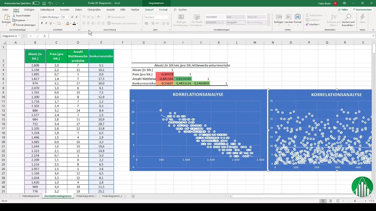This screenshot has width=376, height=211.
Task: Click the insert function fx icon
Action: (45, 36)
